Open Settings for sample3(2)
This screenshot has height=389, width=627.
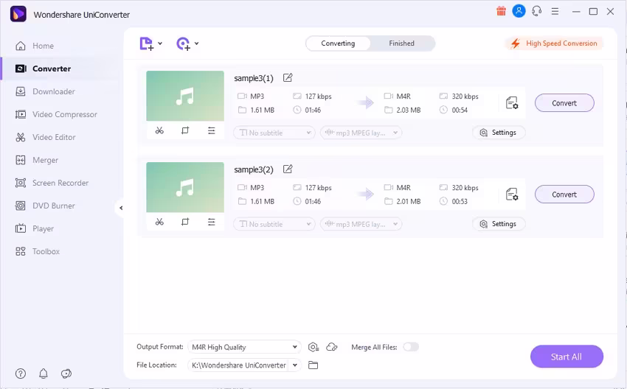point(499,224)
